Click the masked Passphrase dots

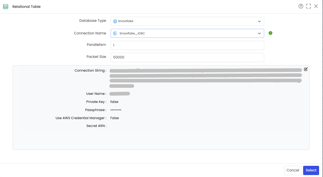coord(116,110)
